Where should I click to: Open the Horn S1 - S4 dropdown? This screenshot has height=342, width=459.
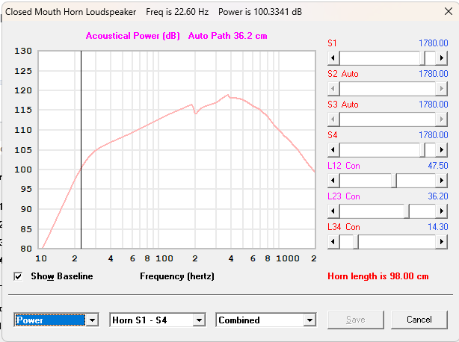(x=199, y=320)
